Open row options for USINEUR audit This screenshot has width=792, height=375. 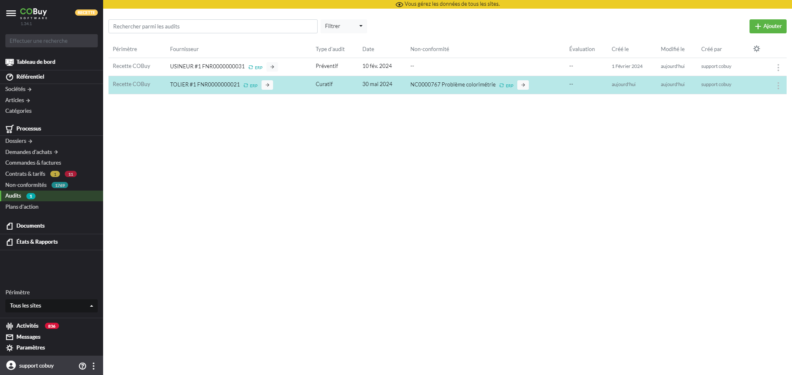[778, 68]
